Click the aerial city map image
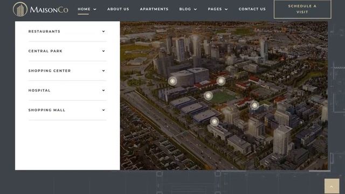Screen dimensions: 345x194 click(x=224, y=95)
